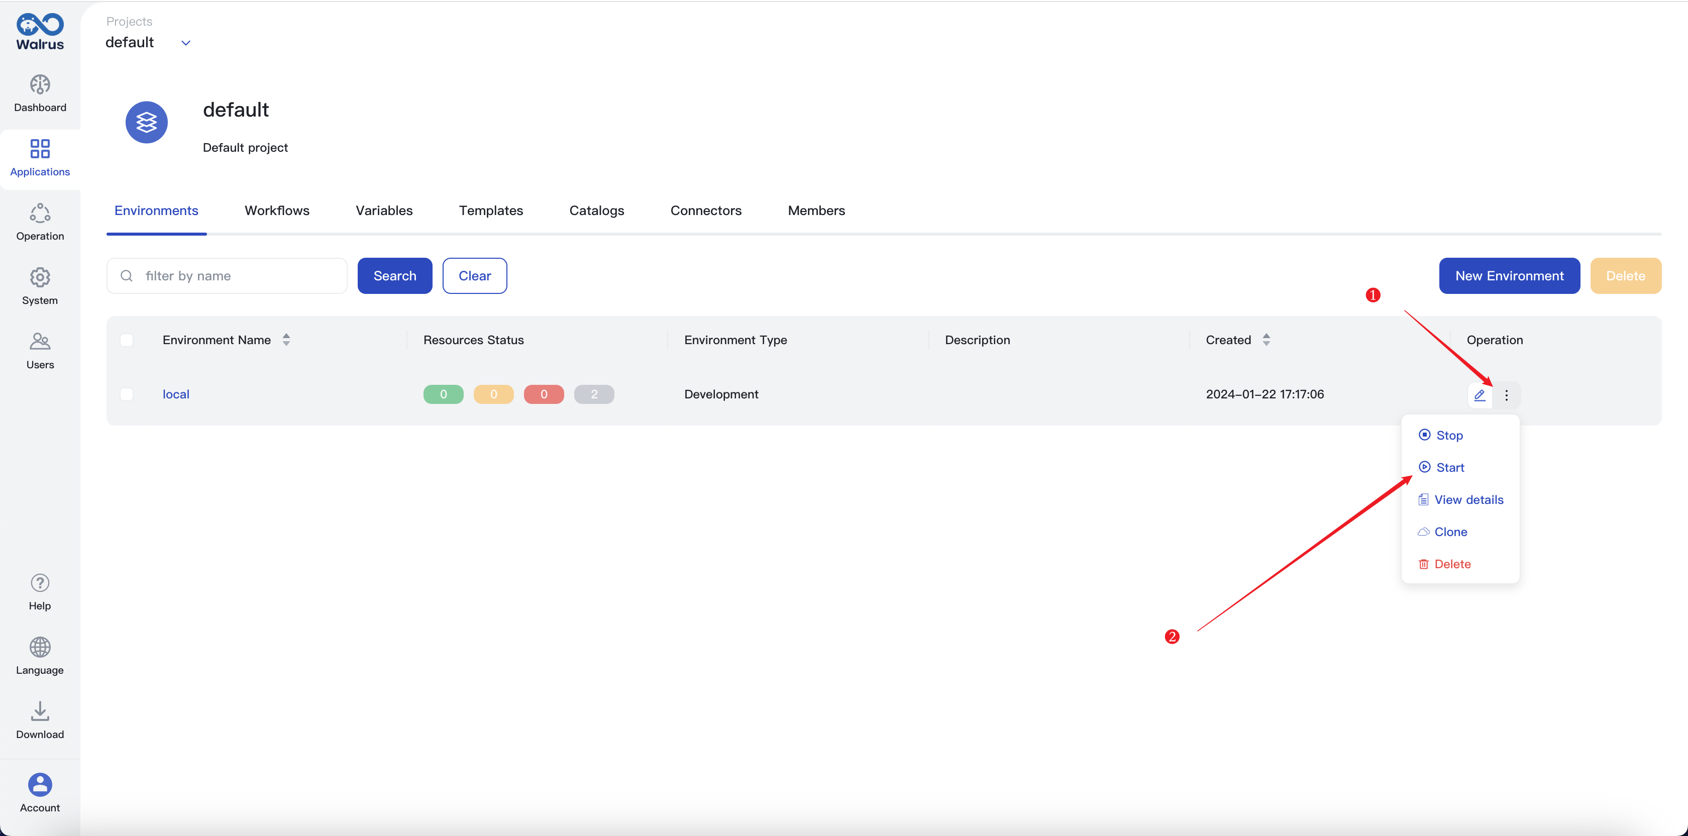
Task: Switch to the Variables tab
Action: (383, 210)
